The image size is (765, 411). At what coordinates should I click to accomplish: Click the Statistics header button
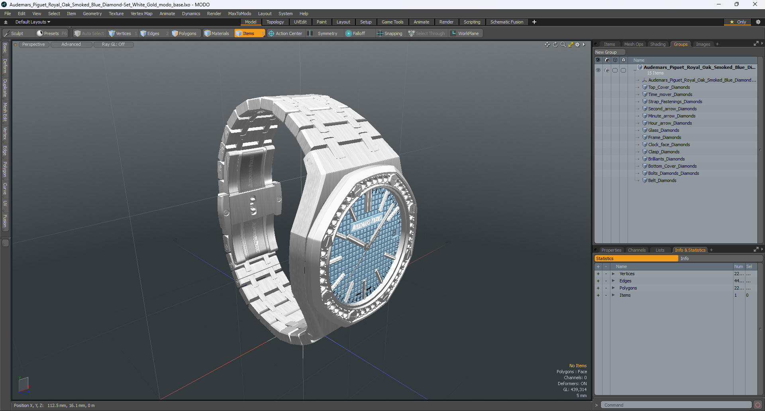tap(636, 258)
